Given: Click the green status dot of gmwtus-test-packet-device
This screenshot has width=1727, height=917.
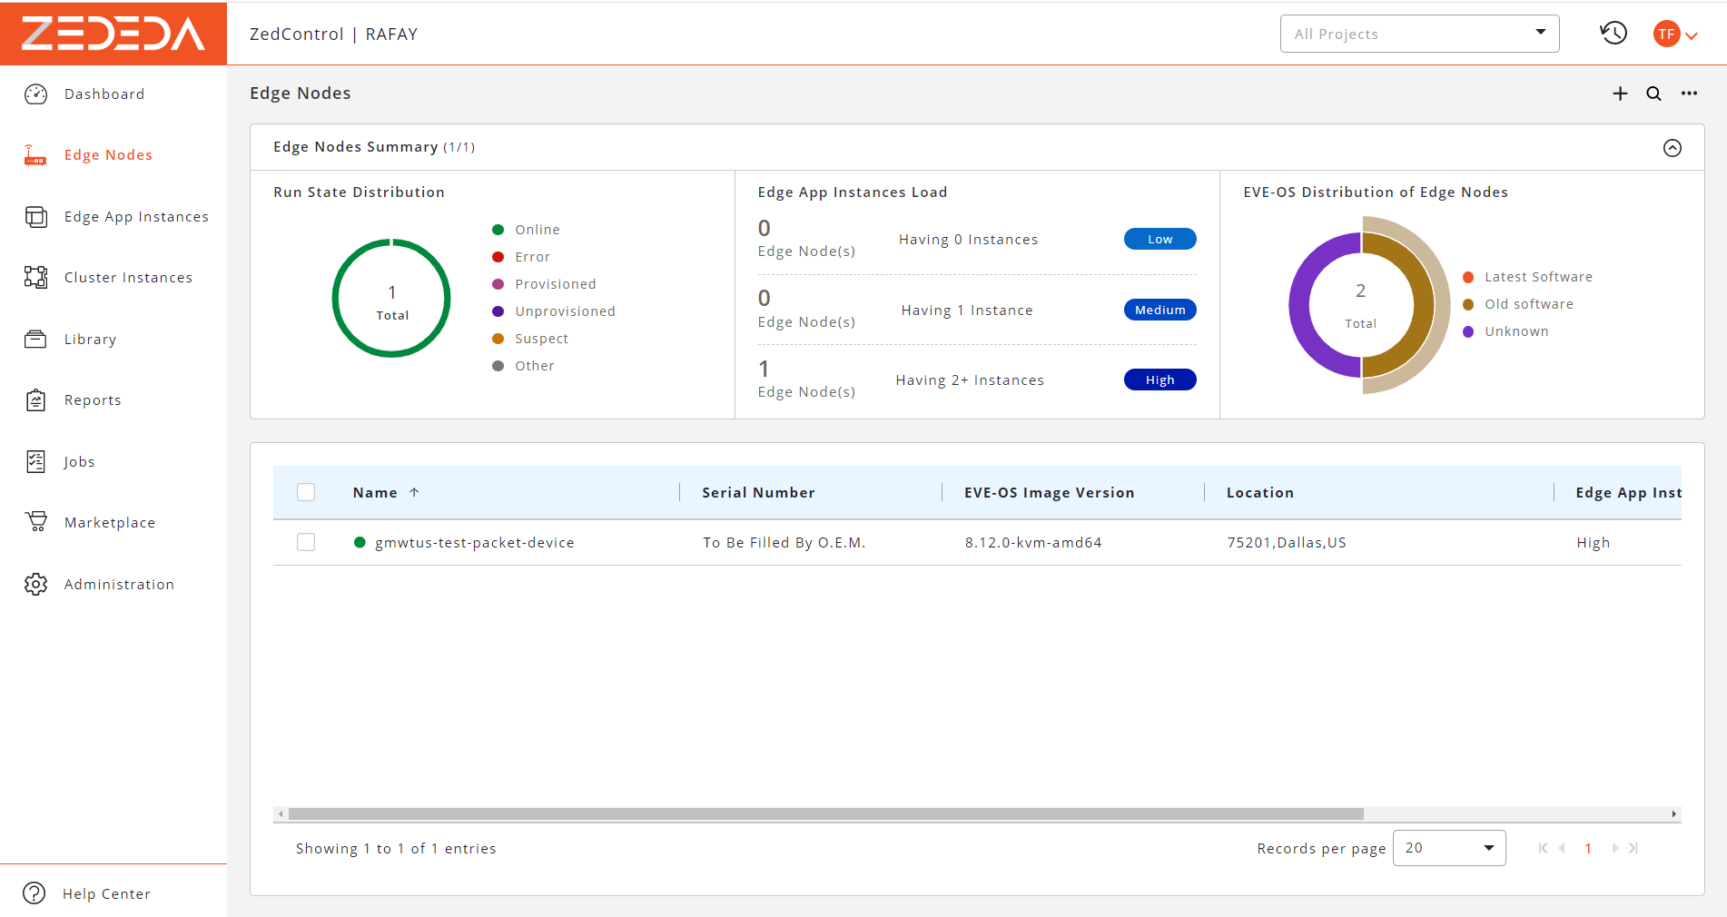Looking at the screenshot, I should point(360,543).
